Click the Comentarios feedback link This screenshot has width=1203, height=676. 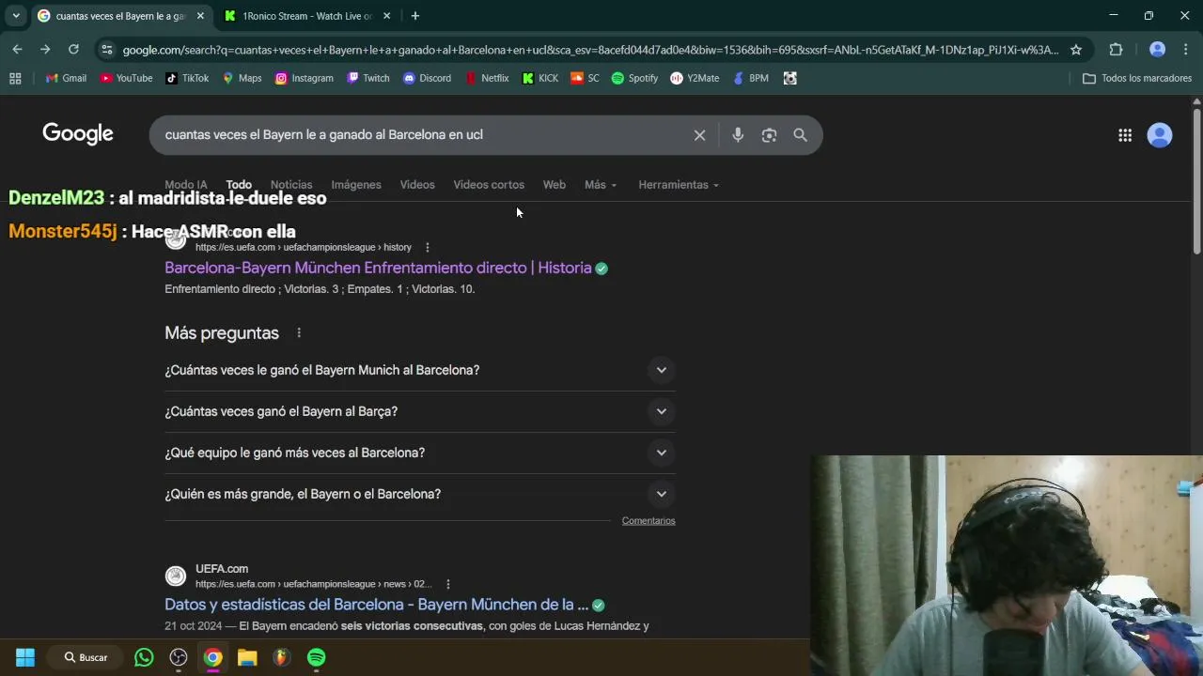tap(648, 521)
